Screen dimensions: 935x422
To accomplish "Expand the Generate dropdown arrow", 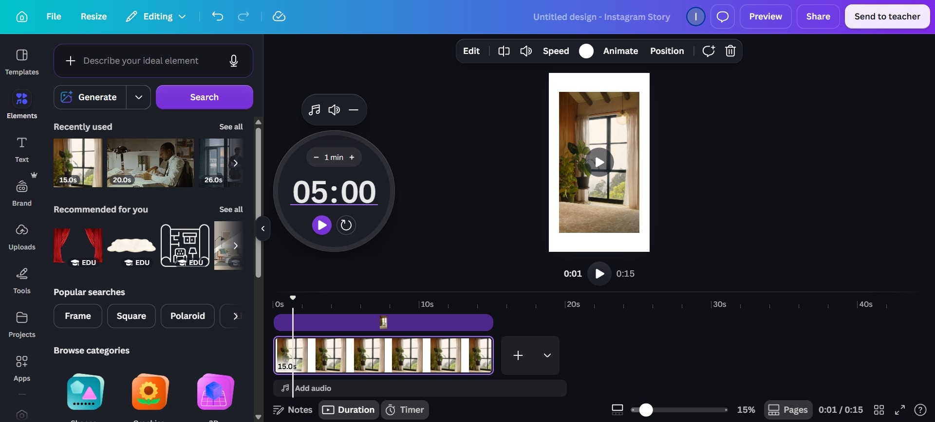I will [139, 97].
